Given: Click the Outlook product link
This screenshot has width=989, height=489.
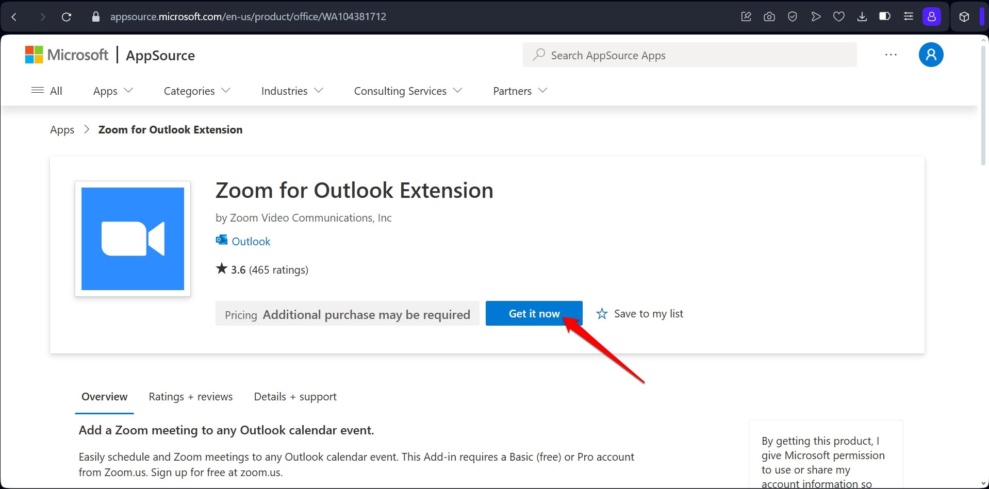Looking at the screenshot, I should point(251,241).
